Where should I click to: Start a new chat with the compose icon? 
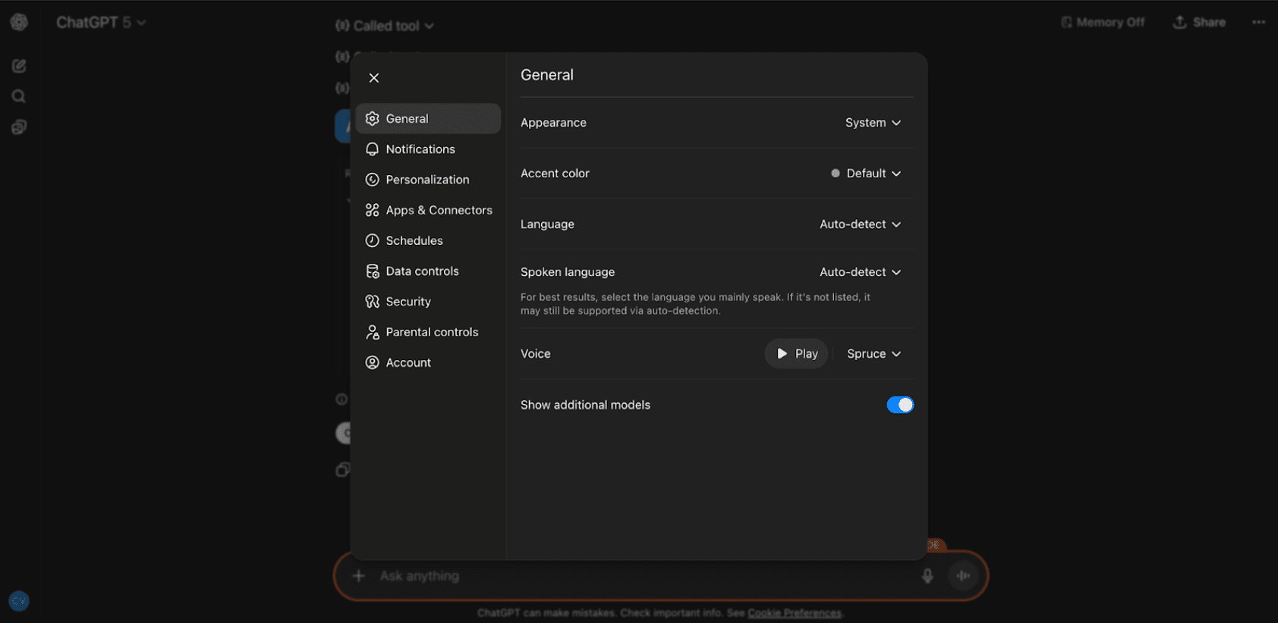(x=19, y=66)
